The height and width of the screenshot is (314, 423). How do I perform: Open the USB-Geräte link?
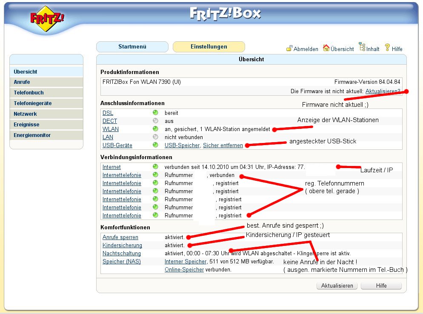tap(117, 145)
